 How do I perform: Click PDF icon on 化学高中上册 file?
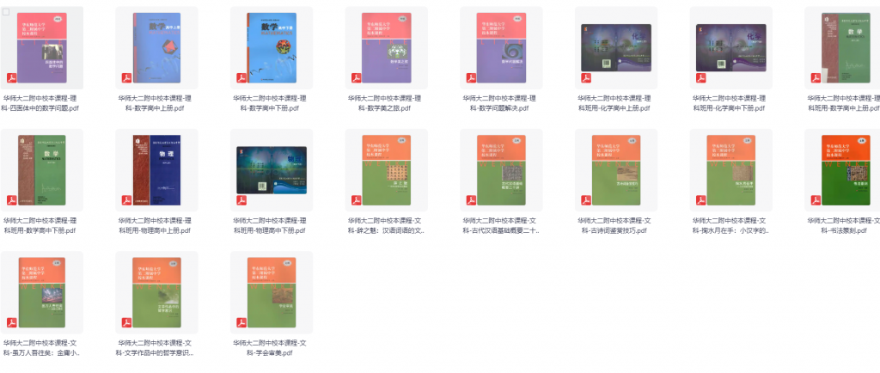[x=586, y=78]
